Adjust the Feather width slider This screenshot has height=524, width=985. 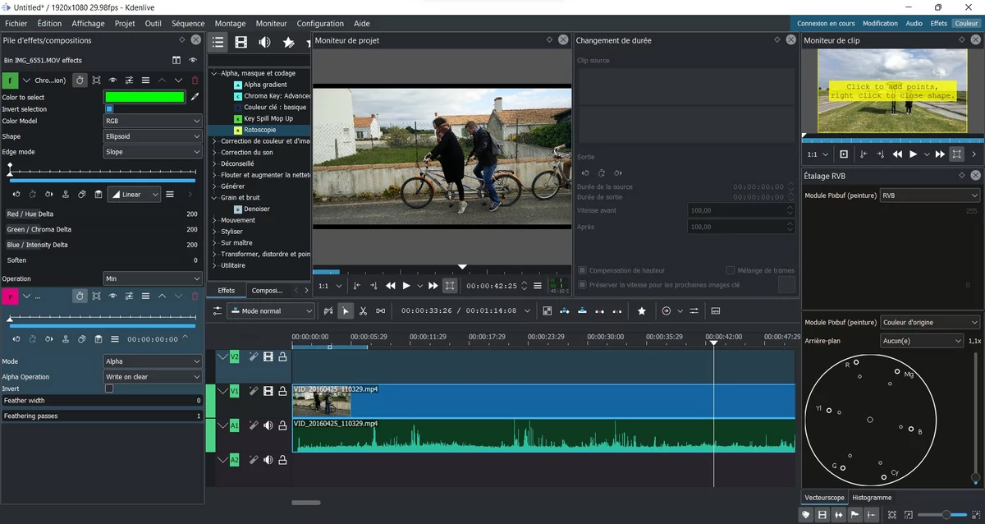(102, 401)
